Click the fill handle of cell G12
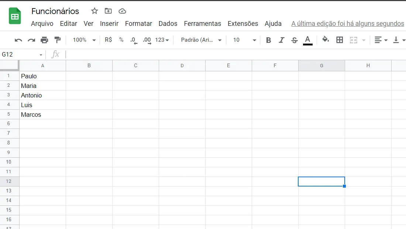This screenshot has height=229, width=406. (344, 186)
